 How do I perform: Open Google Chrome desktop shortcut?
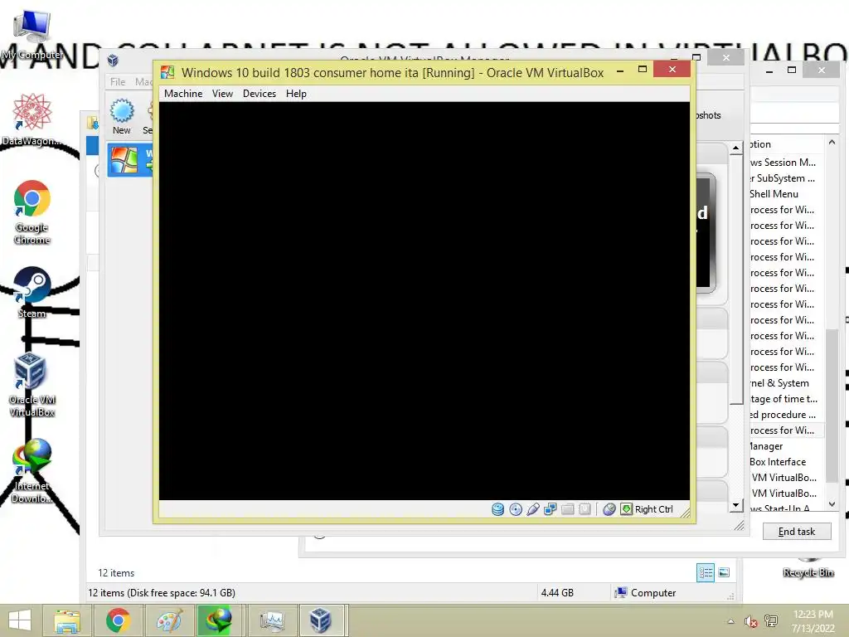click(32, 212)
